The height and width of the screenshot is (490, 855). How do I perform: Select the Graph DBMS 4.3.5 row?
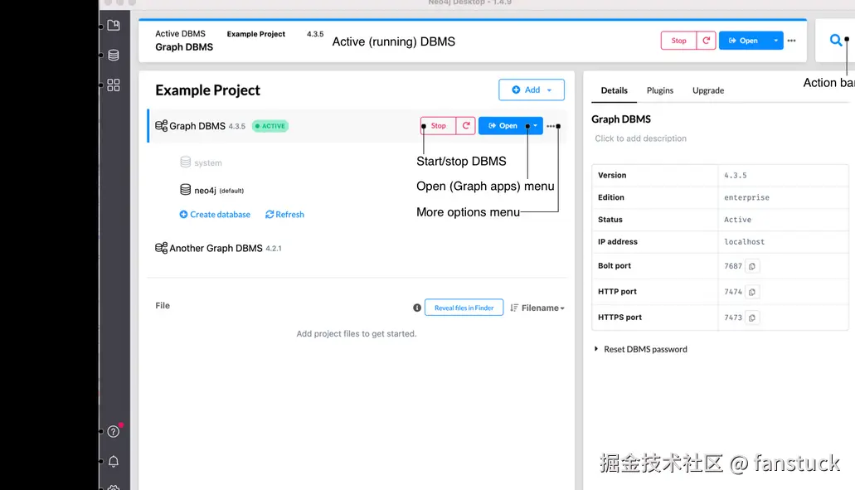pyautogui.click(x=357, y=126)
